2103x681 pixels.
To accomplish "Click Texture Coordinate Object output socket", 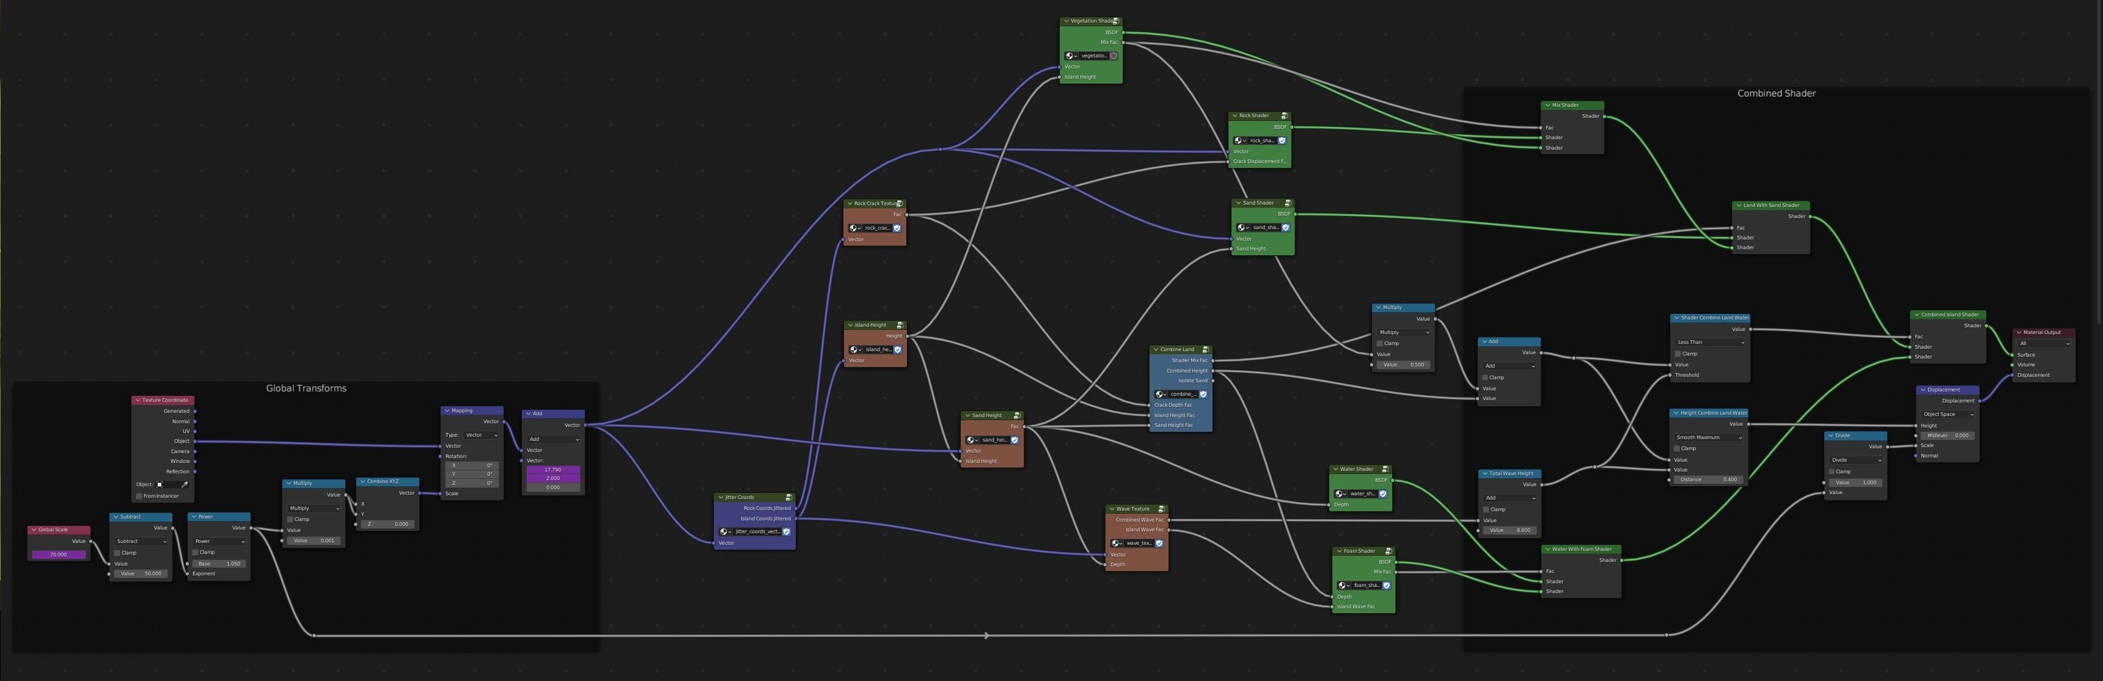I will (194, 441).
